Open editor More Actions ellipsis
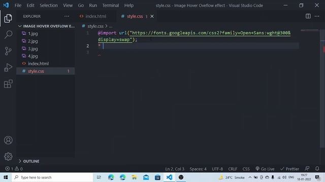 pos(317,16)
